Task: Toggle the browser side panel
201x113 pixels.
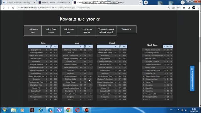Action: (189, 8)
